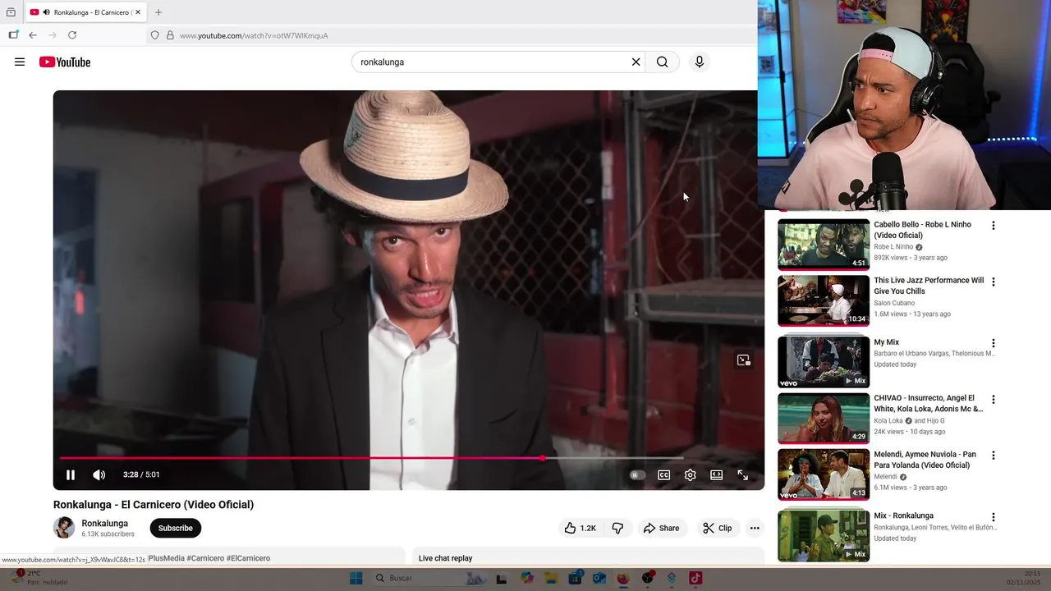
Task: Go back in browser history
Action: [33, 35]
